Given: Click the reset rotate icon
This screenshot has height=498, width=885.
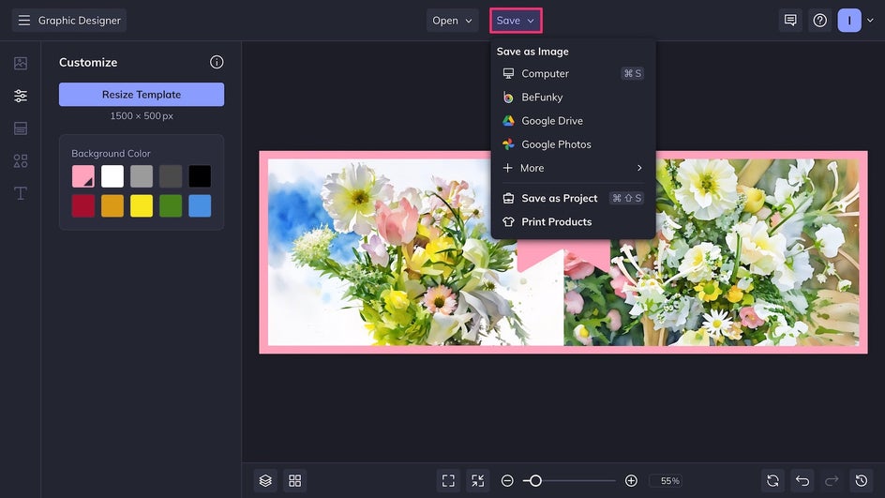Looking at the screenshot, I should click(x=772, y=480).
